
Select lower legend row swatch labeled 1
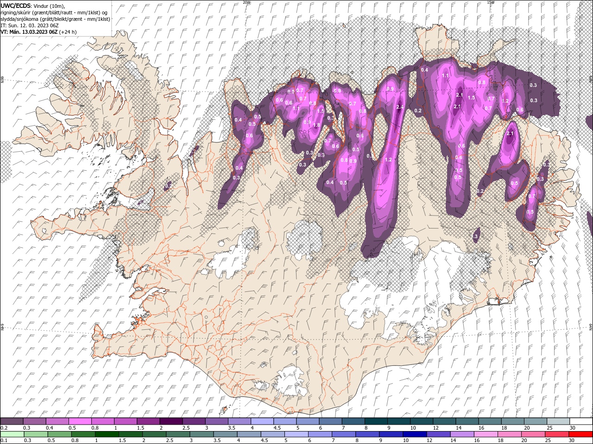coord(107,434)
